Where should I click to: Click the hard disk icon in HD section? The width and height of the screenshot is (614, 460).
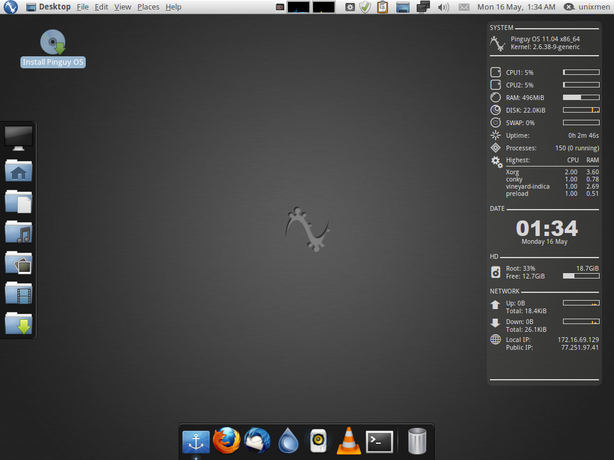click(495, 272)
